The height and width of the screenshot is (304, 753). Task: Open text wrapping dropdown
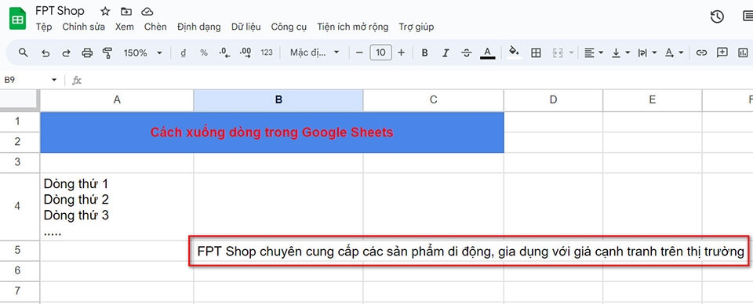647,53
